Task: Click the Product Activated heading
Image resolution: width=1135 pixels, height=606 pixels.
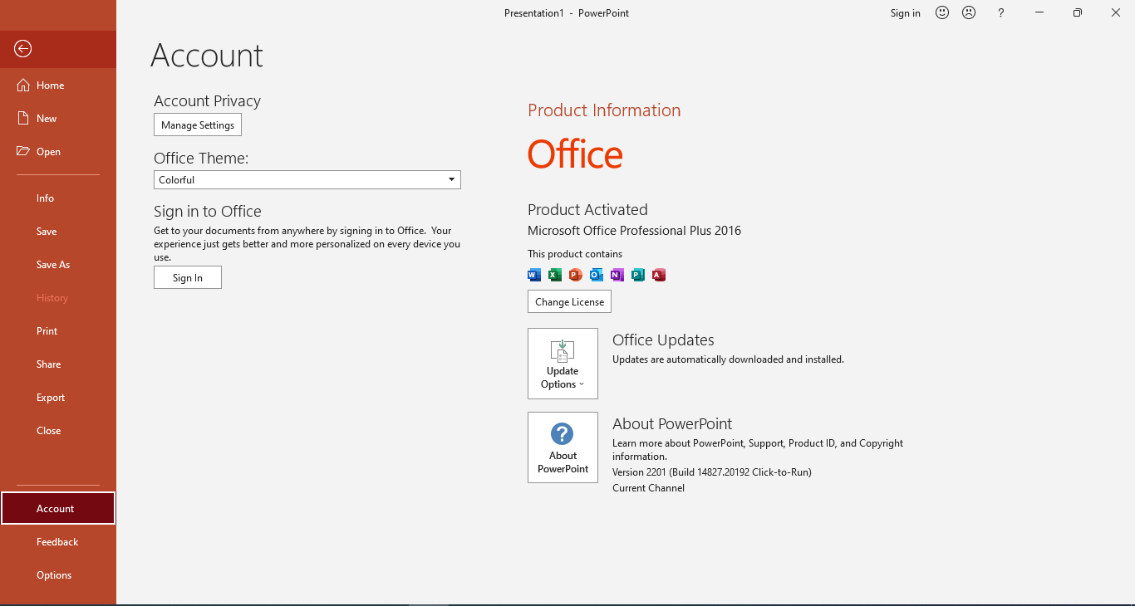Action: point(587,210)
